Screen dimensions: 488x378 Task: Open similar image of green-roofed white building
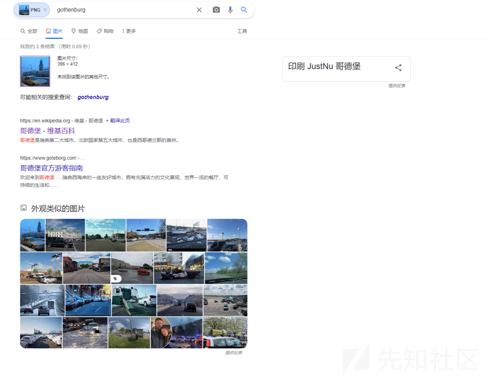point(65,235)
